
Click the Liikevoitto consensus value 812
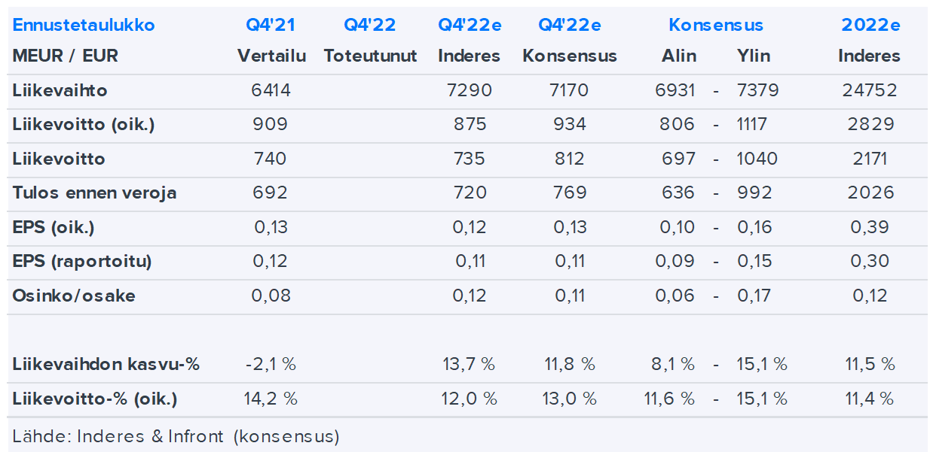[x=570, y=159]
